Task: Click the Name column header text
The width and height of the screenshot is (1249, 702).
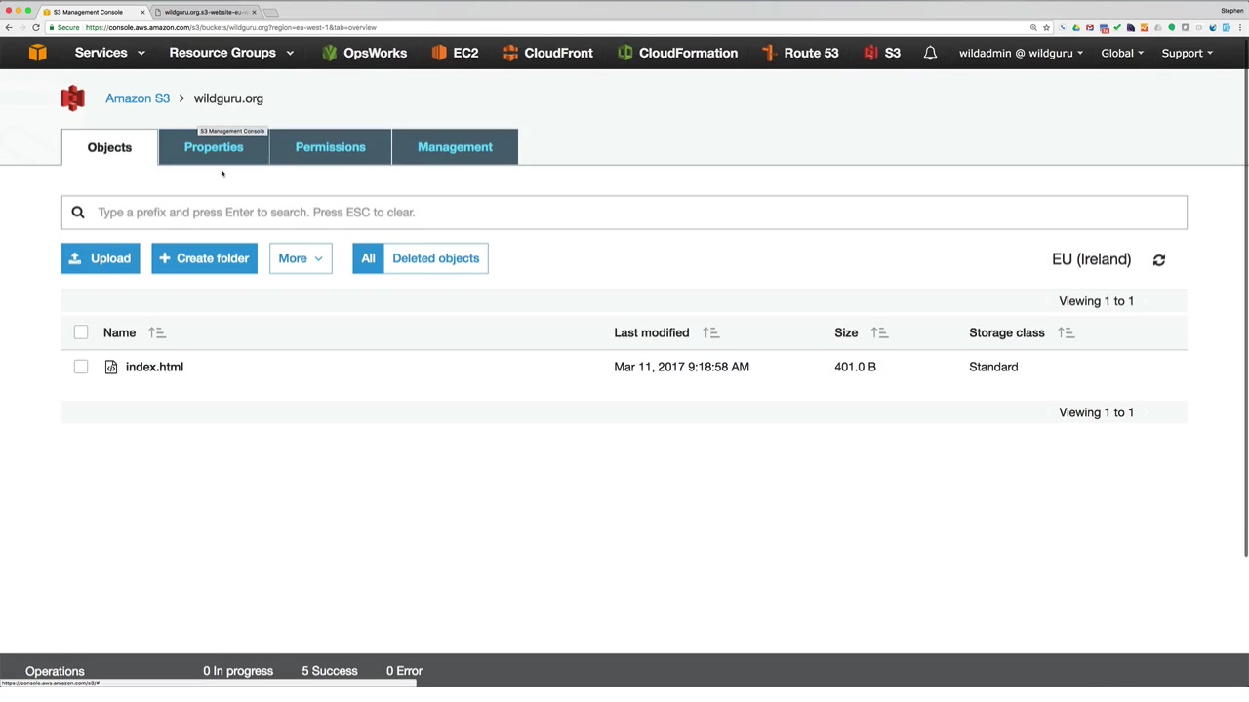Action: pos(119,332)
